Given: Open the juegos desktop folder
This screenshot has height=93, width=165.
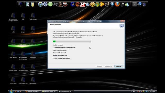Looking at the screenshot, I should 23,29.
